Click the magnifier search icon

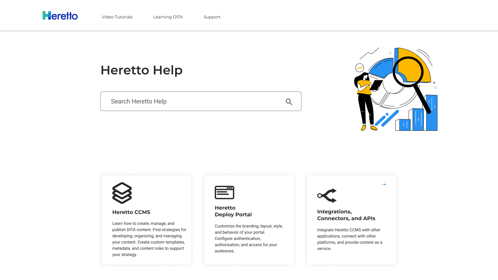tap(289, 102)
